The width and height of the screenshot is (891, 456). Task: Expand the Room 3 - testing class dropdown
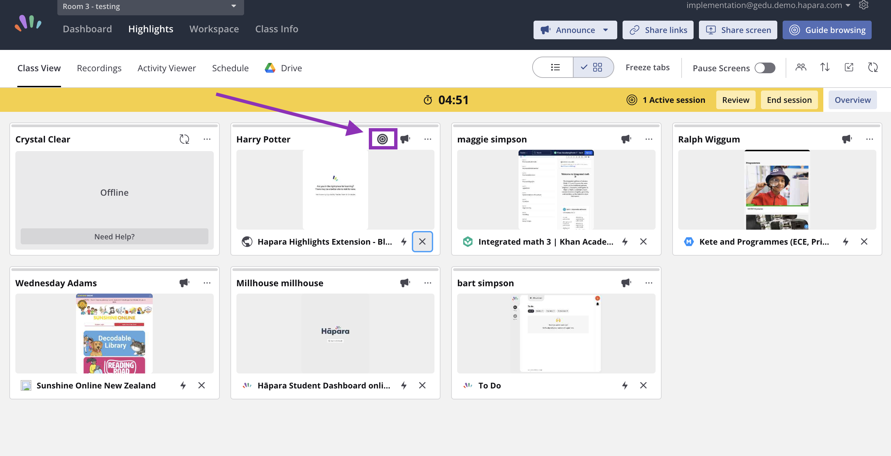[150, 7]
